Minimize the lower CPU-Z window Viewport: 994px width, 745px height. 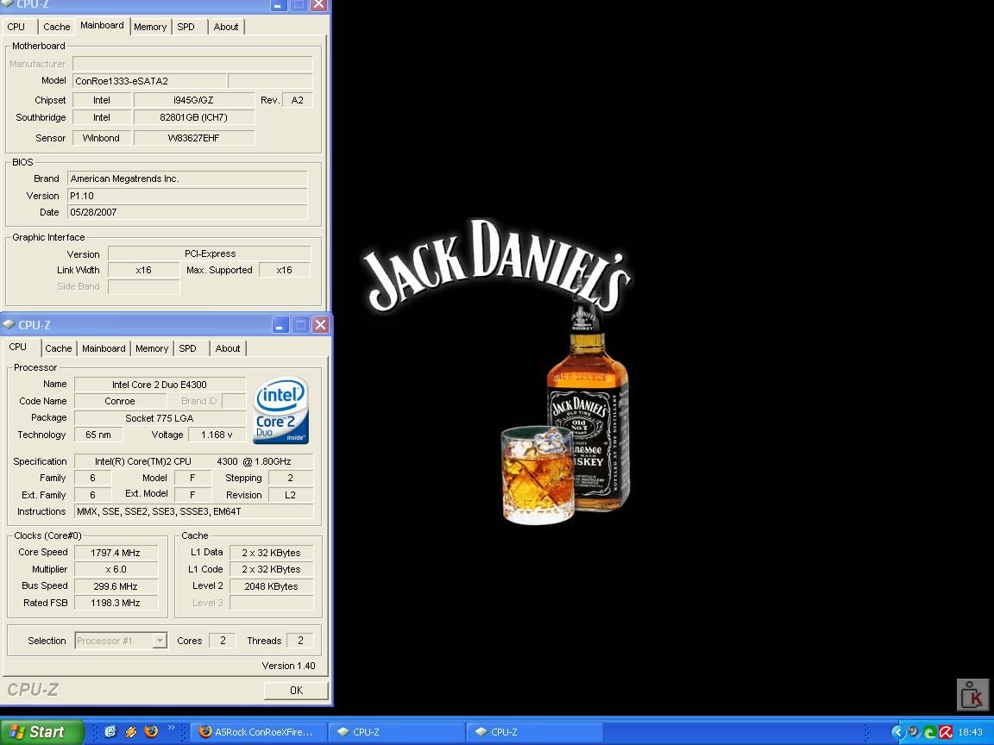[x=280, y=325]
